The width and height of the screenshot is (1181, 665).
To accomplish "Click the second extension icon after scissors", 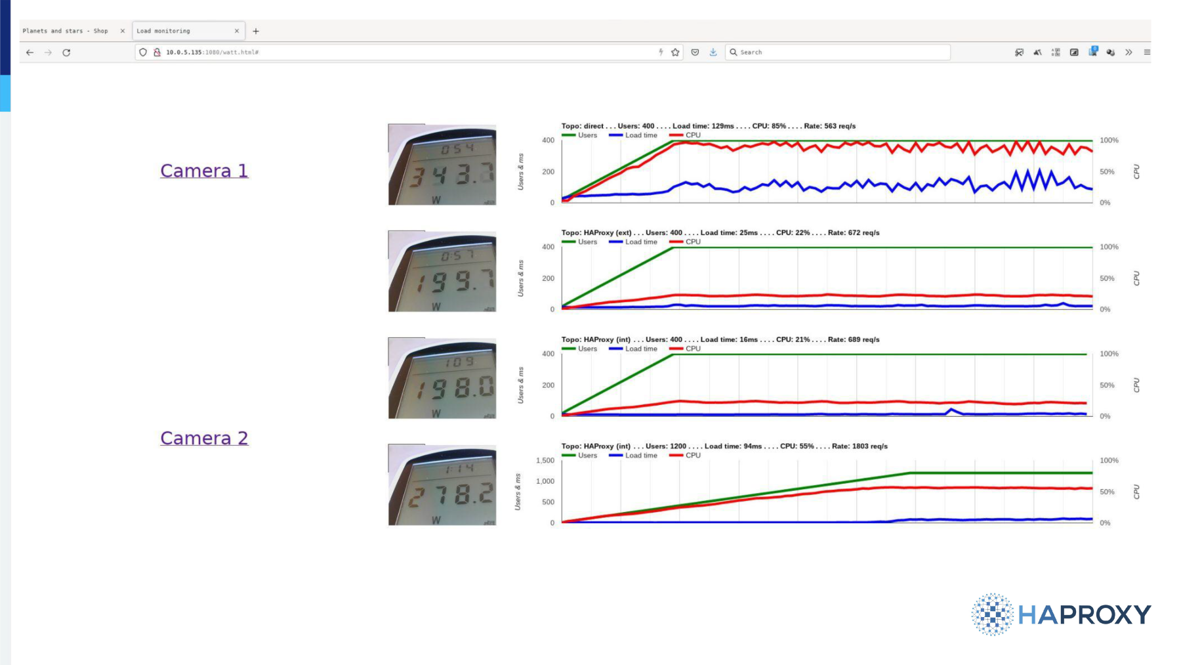I will click(1037, 53).
